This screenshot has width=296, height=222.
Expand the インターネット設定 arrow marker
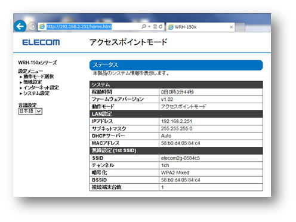[21, 88]
